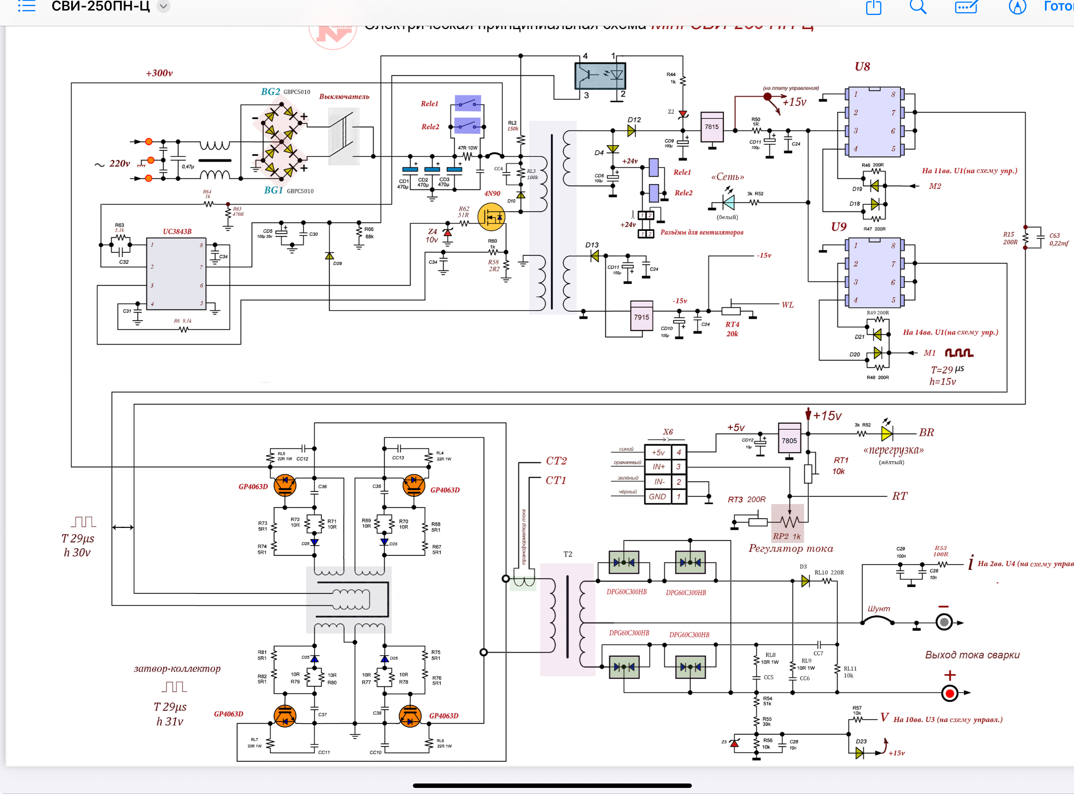Click the UC3843B chip block
Image resolution: width=1074 pixels, height=794 pixels.
(x=176, y=274)
